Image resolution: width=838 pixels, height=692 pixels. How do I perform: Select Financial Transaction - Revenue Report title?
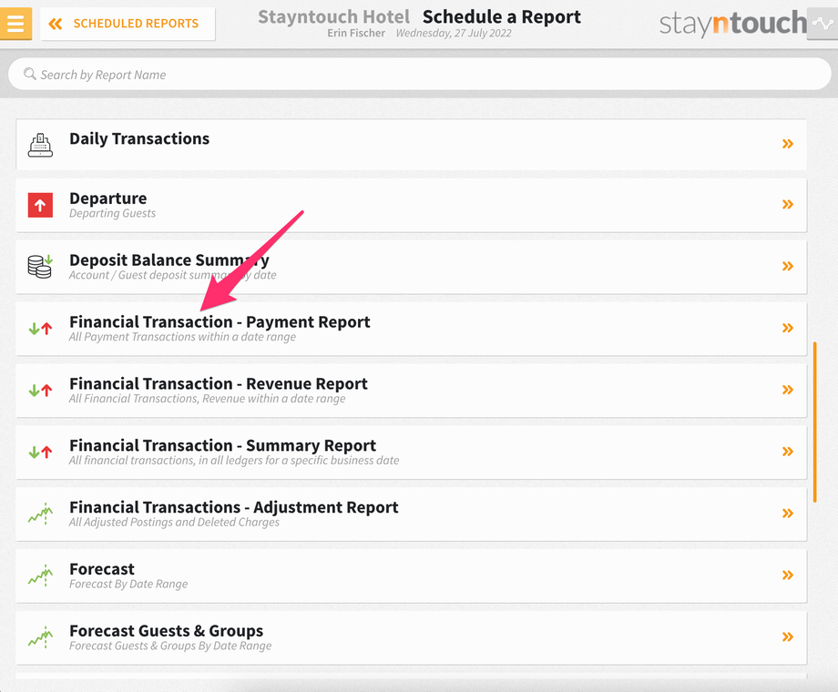click(219, 383)
